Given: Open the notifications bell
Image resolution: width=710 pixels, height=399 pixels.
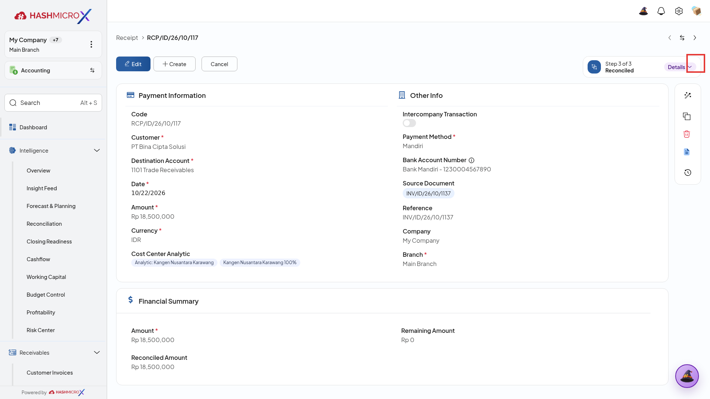Looking at the screenshot, I should [x=661, y=11].
